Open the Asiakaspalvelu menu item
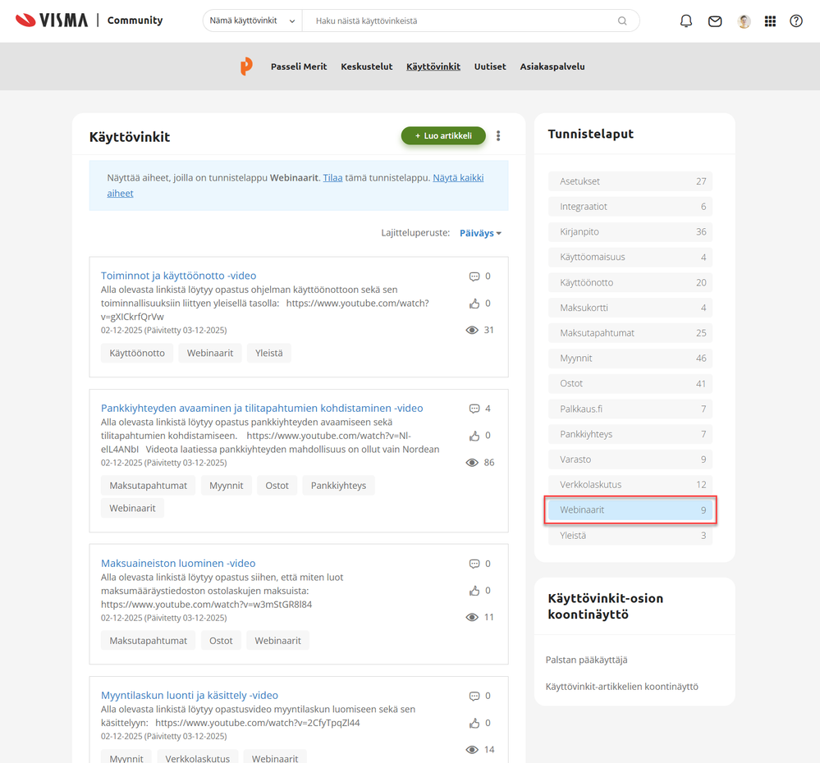The image size is (820, 763). tap(552, 66)
